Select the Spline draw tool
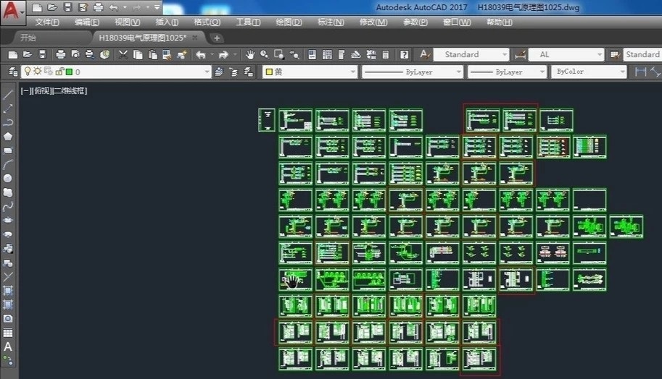662x379 pixels. point(7,206)
